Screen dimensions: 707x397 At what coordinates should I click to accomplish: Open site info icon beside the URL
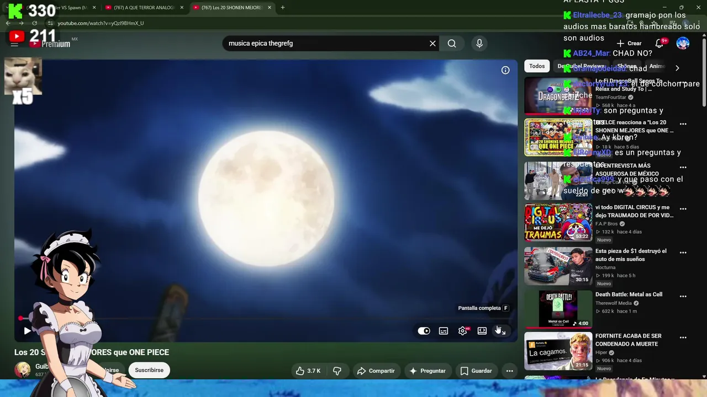tap(50, 23)
